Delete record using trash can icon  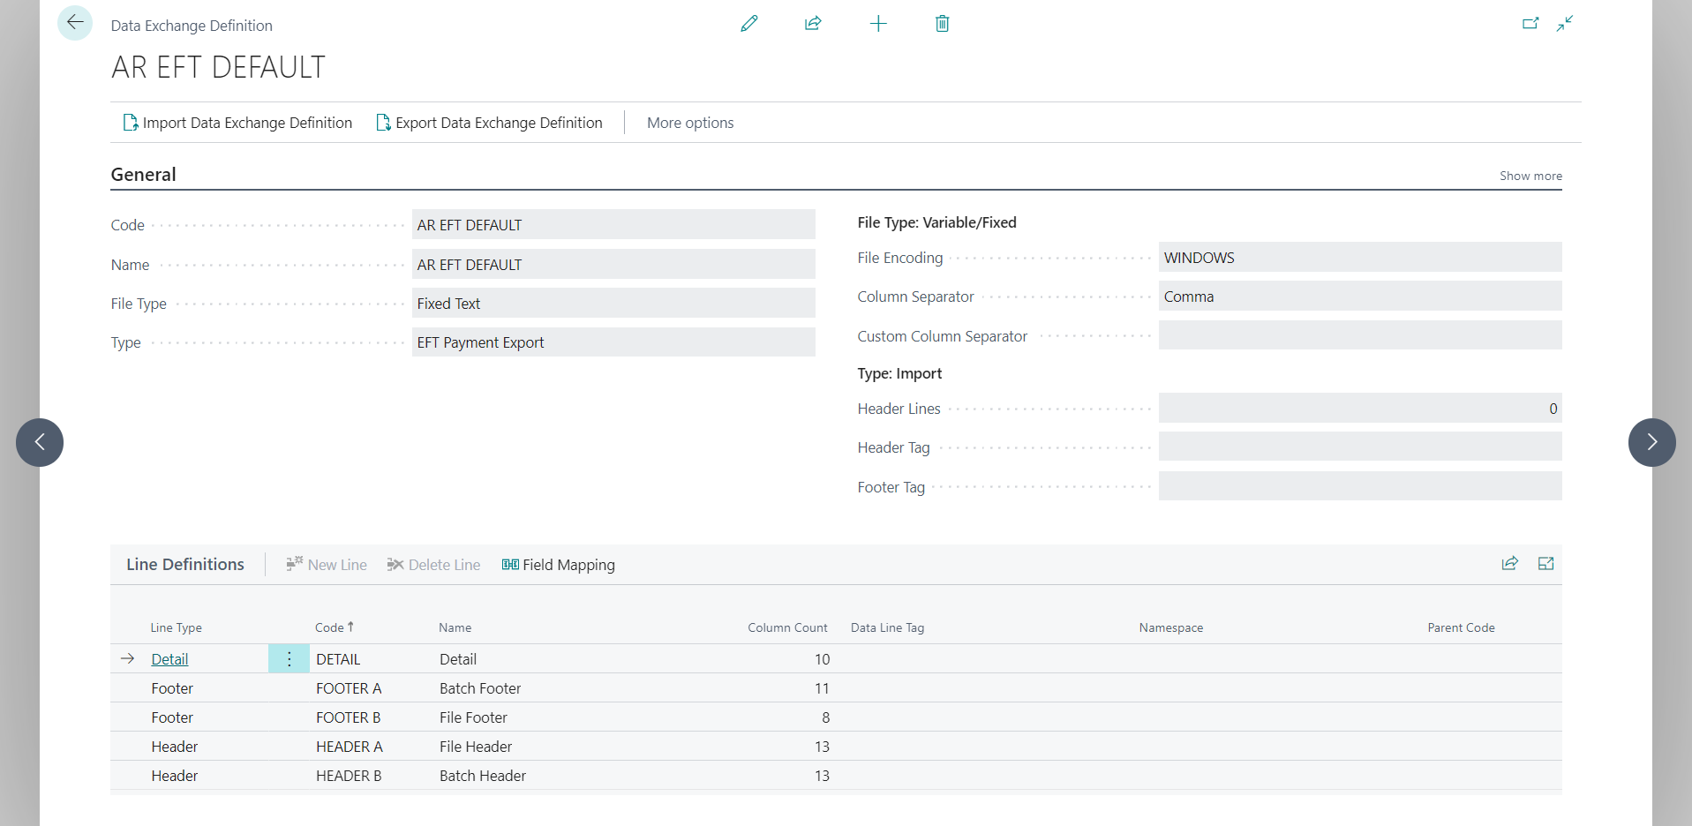point(942,24)
